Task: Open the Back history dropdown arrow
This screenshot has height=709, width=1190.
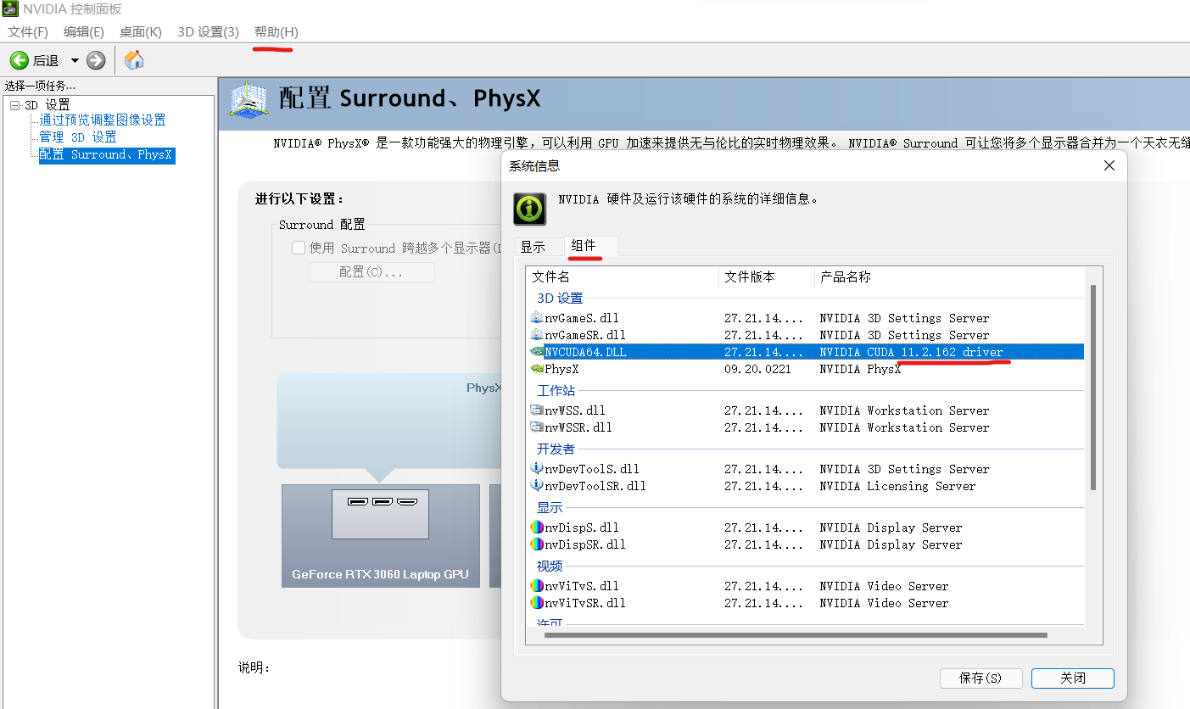Action: (x=75, y=60)
